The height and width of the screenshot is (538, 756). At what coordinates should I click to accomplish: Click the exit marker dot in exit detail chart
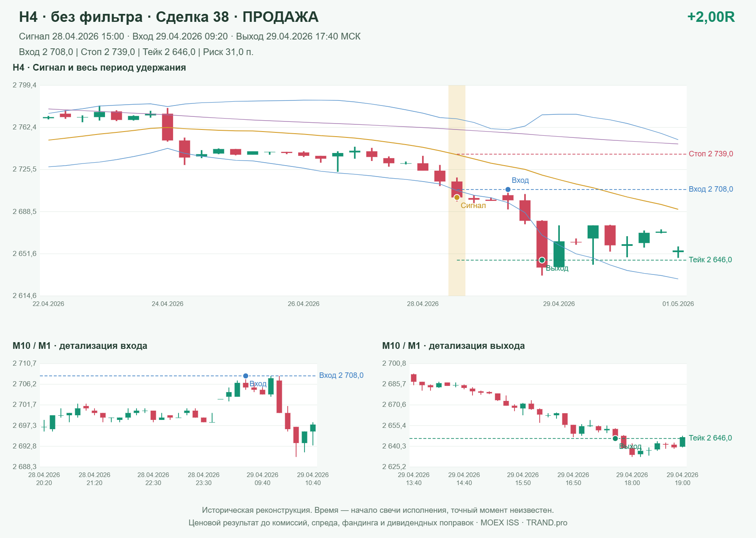pos(615,438)
